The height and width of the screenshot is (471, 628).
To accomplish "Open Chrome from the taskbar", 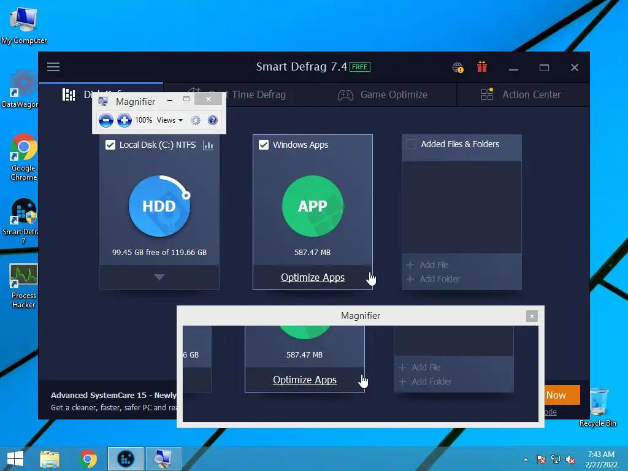I will (88, 459).
